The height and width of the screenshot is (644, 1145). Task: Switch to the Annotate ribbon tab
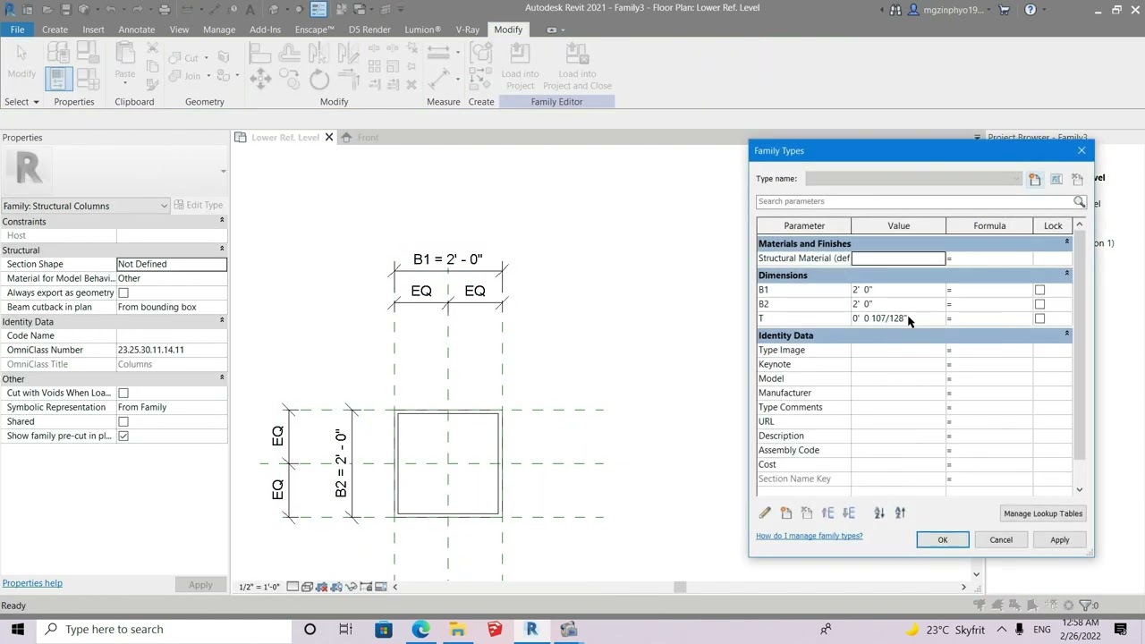(137, 30)
